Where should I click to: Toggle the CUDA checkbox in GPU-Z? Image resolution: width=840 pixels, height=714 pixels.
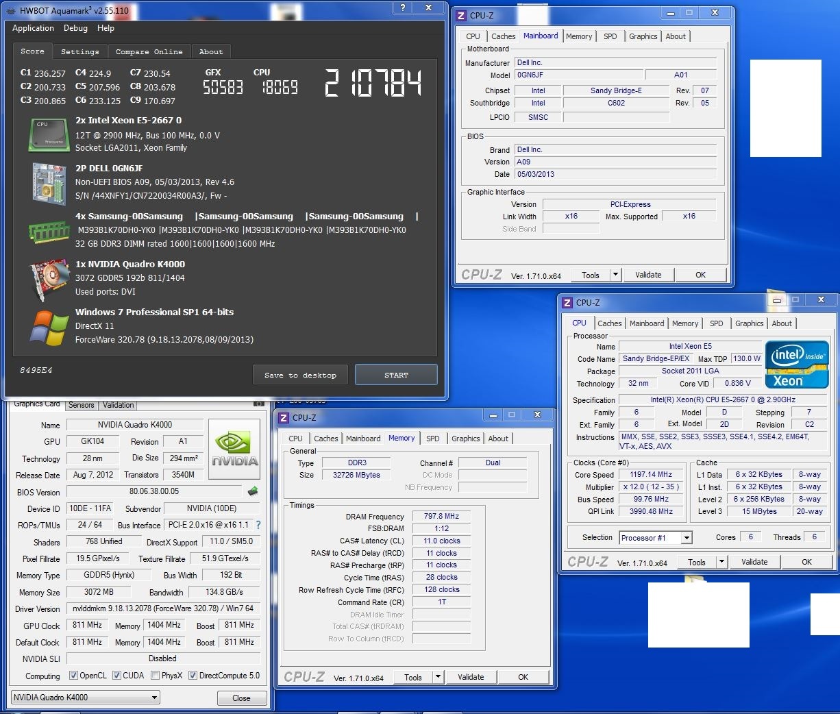click(116, 676)
